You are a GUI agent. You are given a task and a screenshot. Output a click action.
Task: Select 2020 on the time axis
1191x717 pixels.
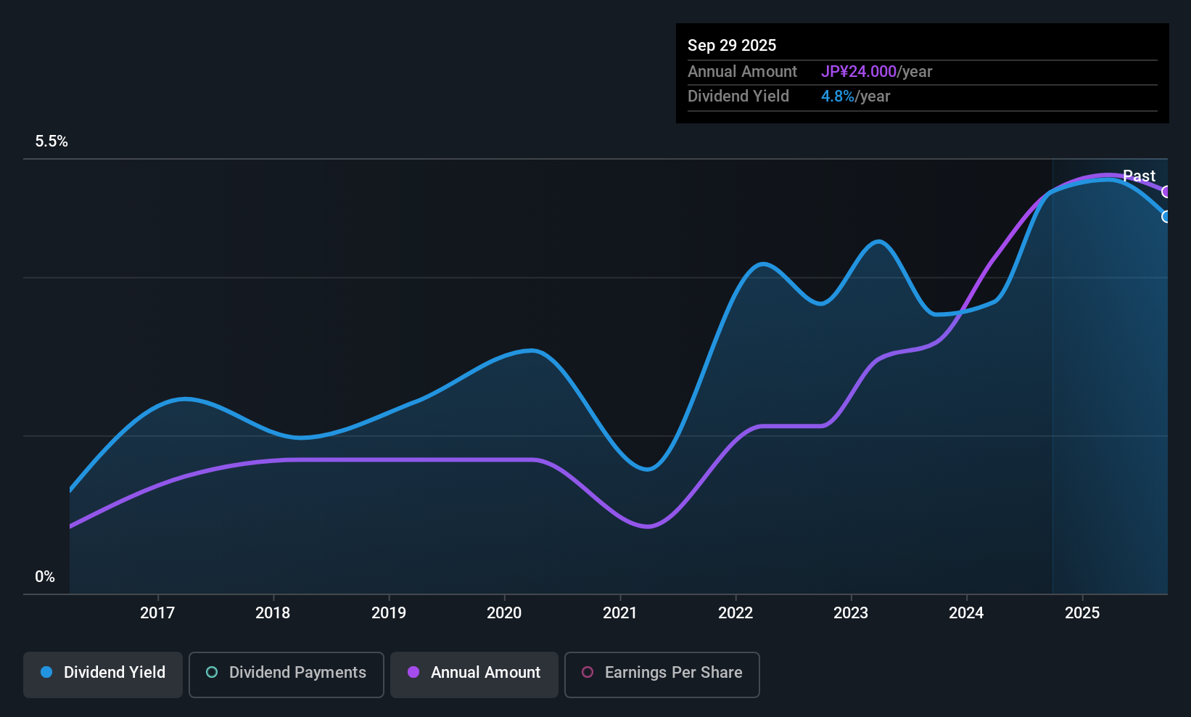pyautogui.click(x=504, y=612)
